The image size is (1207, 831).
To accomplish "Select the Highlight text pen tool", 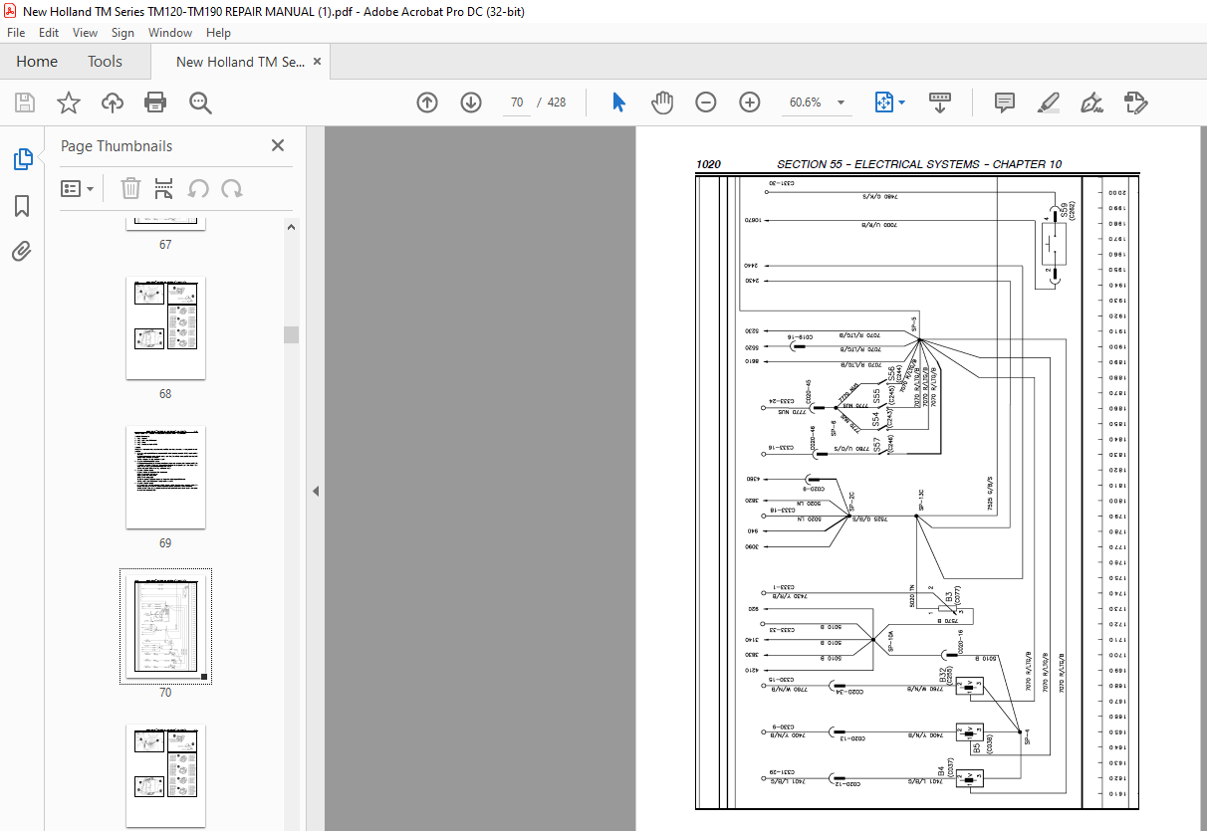I will tap(1049, 103).
